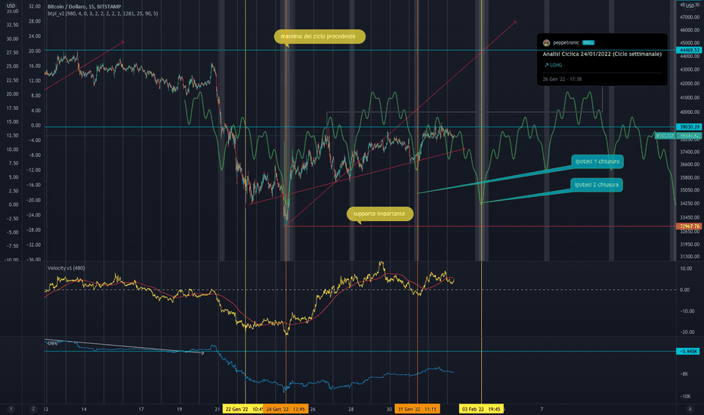Click the 'Ipotesi 1 chiusura' callout
Image resolution: width=704 pixels, height=415 pixels.
point(597,161)
